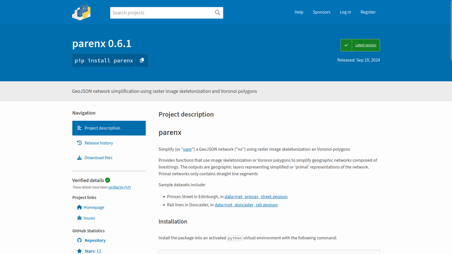Click the Release history clock icon
Screen dimensions: 452x254
point(79,143)
